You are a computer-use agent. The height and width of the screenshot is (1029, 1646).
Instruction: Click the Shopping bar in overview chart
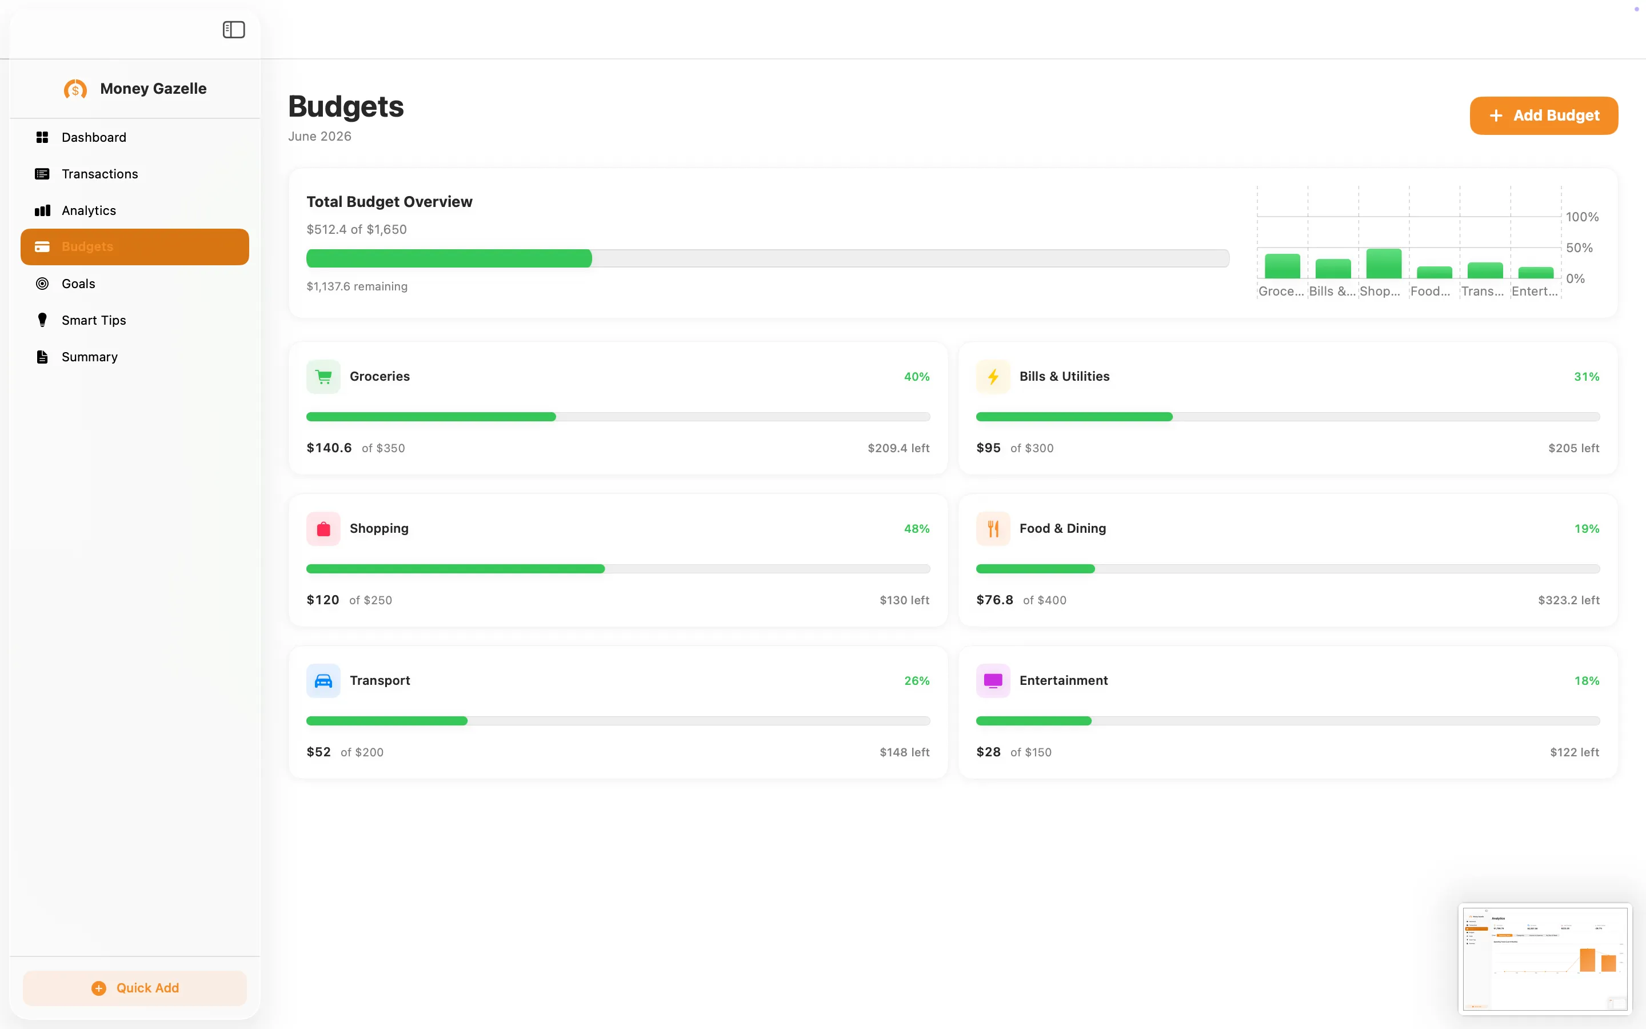pos(1384,264)
